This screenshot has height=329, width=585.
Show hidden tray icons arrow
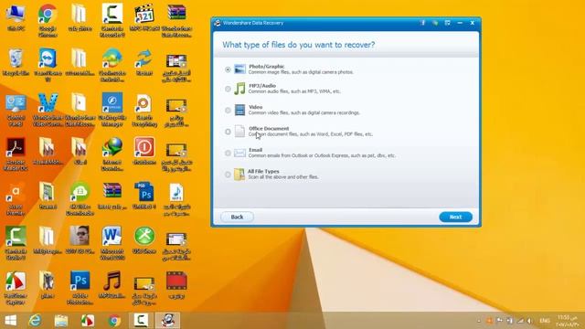pyautogui.click(x=479, y=321)
